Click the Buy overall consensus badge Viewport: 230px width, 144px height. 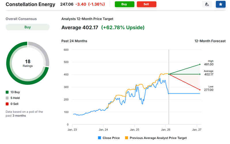28,27
